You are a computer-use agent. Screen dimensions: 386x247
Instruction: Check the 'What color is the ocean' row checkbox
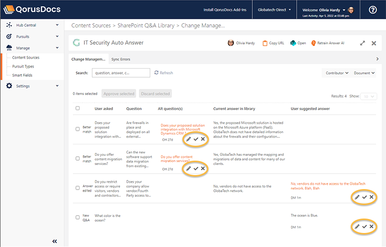click(78, 218)
